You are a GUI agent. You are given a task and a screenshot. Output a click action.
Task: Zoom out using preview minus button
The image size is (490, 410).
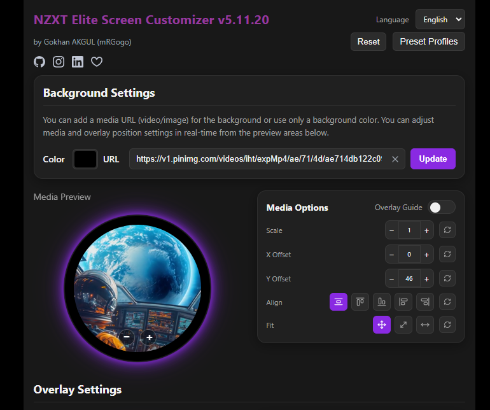pyautogui.click(x=127, y=337)
